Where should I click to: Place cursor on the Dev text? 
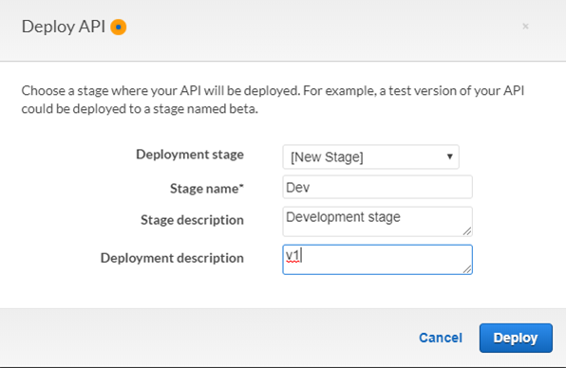tap(298, 188)
